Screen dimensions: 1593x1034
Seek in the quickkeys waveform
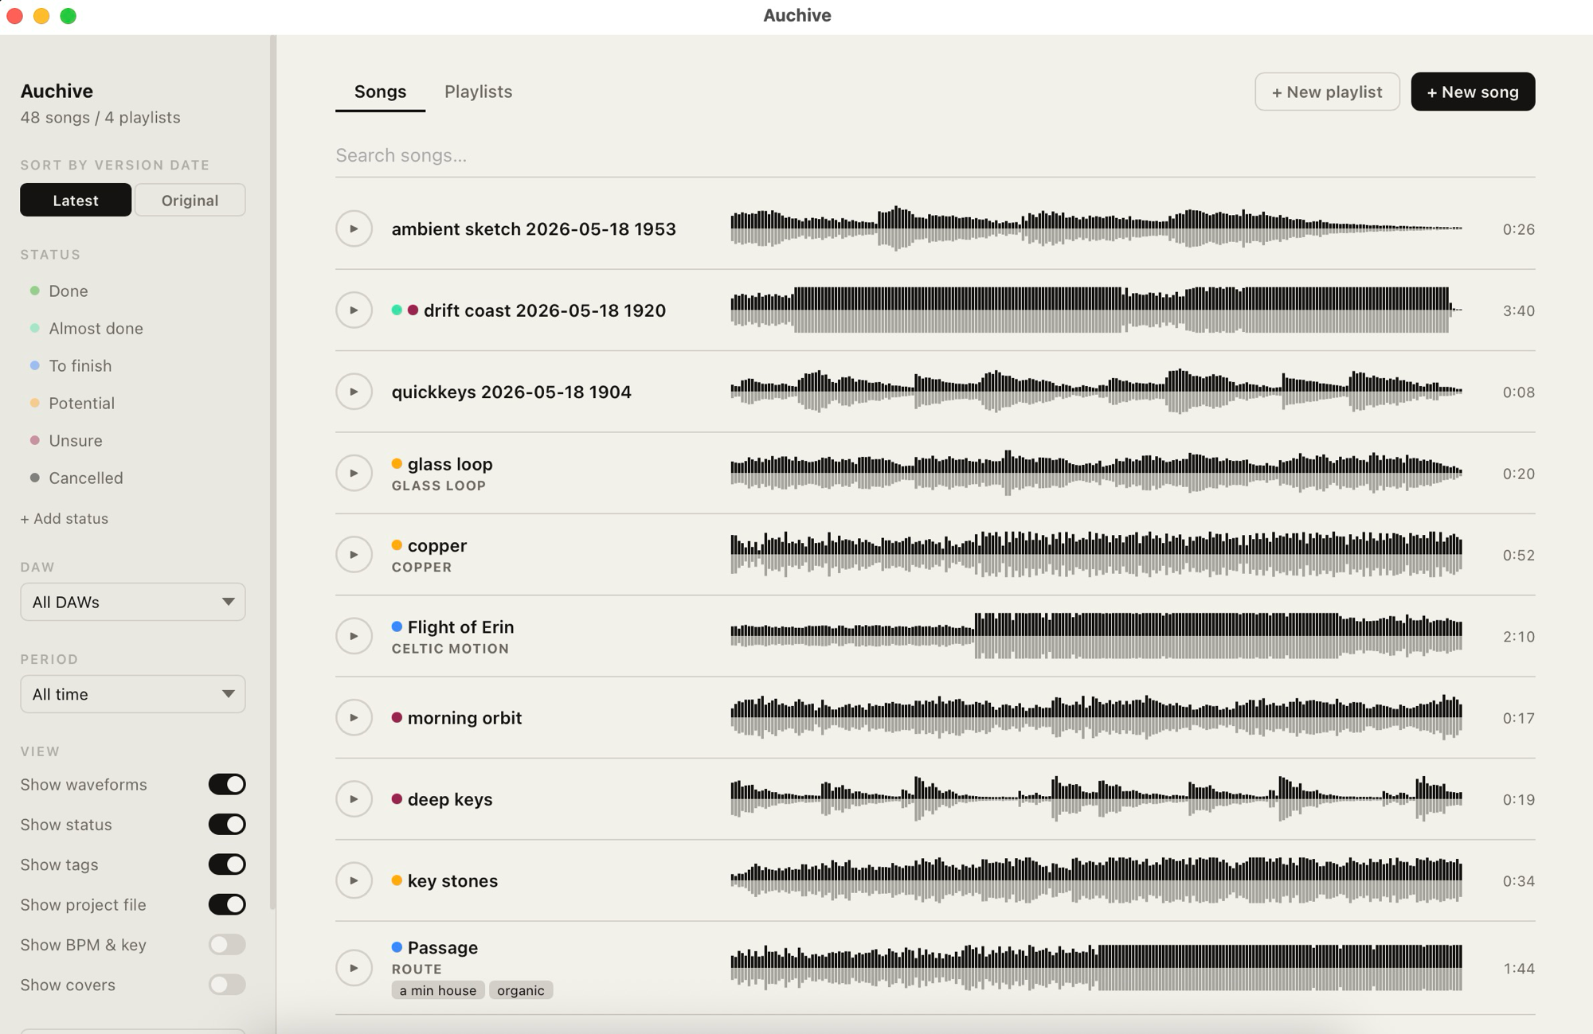click(1096, 392)
